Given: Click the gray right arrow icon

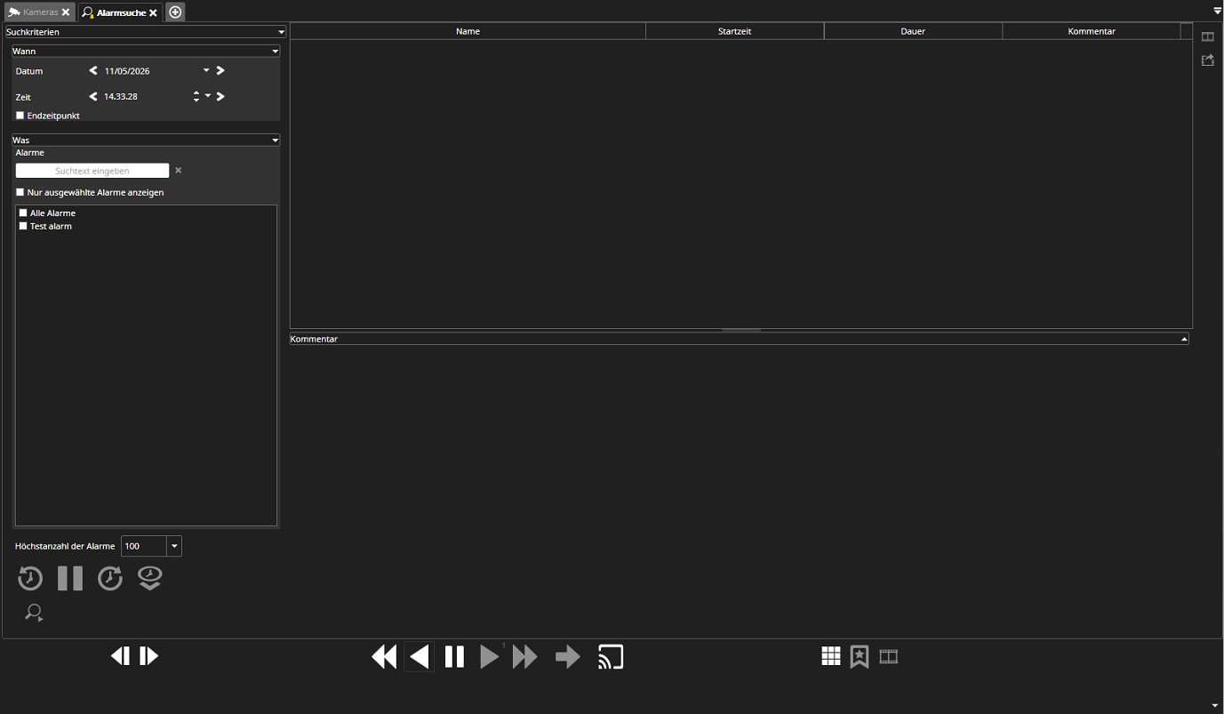Looking at the screenshot, I should (567, 657).
